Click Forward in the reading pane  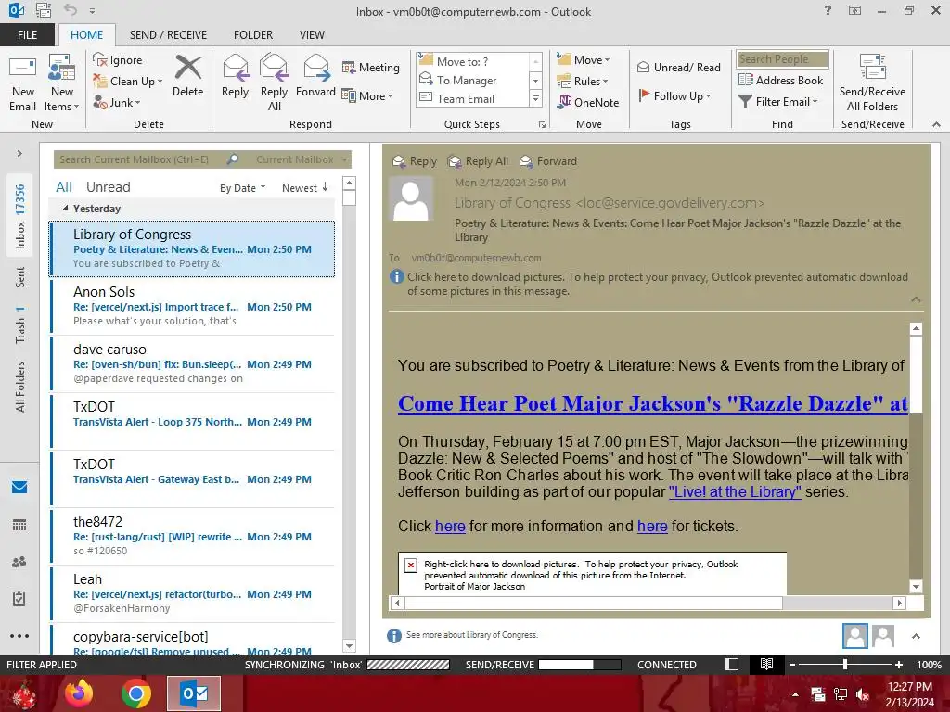click(548, 161)
